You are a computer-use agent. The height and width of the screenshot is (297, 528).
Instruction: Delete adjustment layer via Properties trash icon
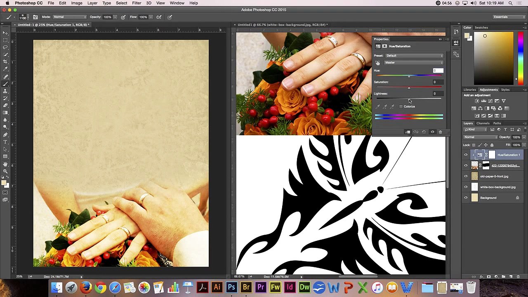[x=440, y=132]
